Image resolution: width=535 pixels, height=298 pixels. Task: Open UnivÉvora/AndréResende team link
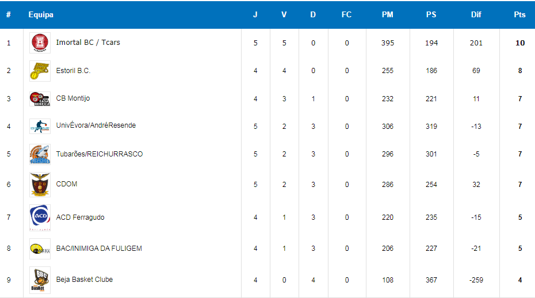click(x=96, y=125)
